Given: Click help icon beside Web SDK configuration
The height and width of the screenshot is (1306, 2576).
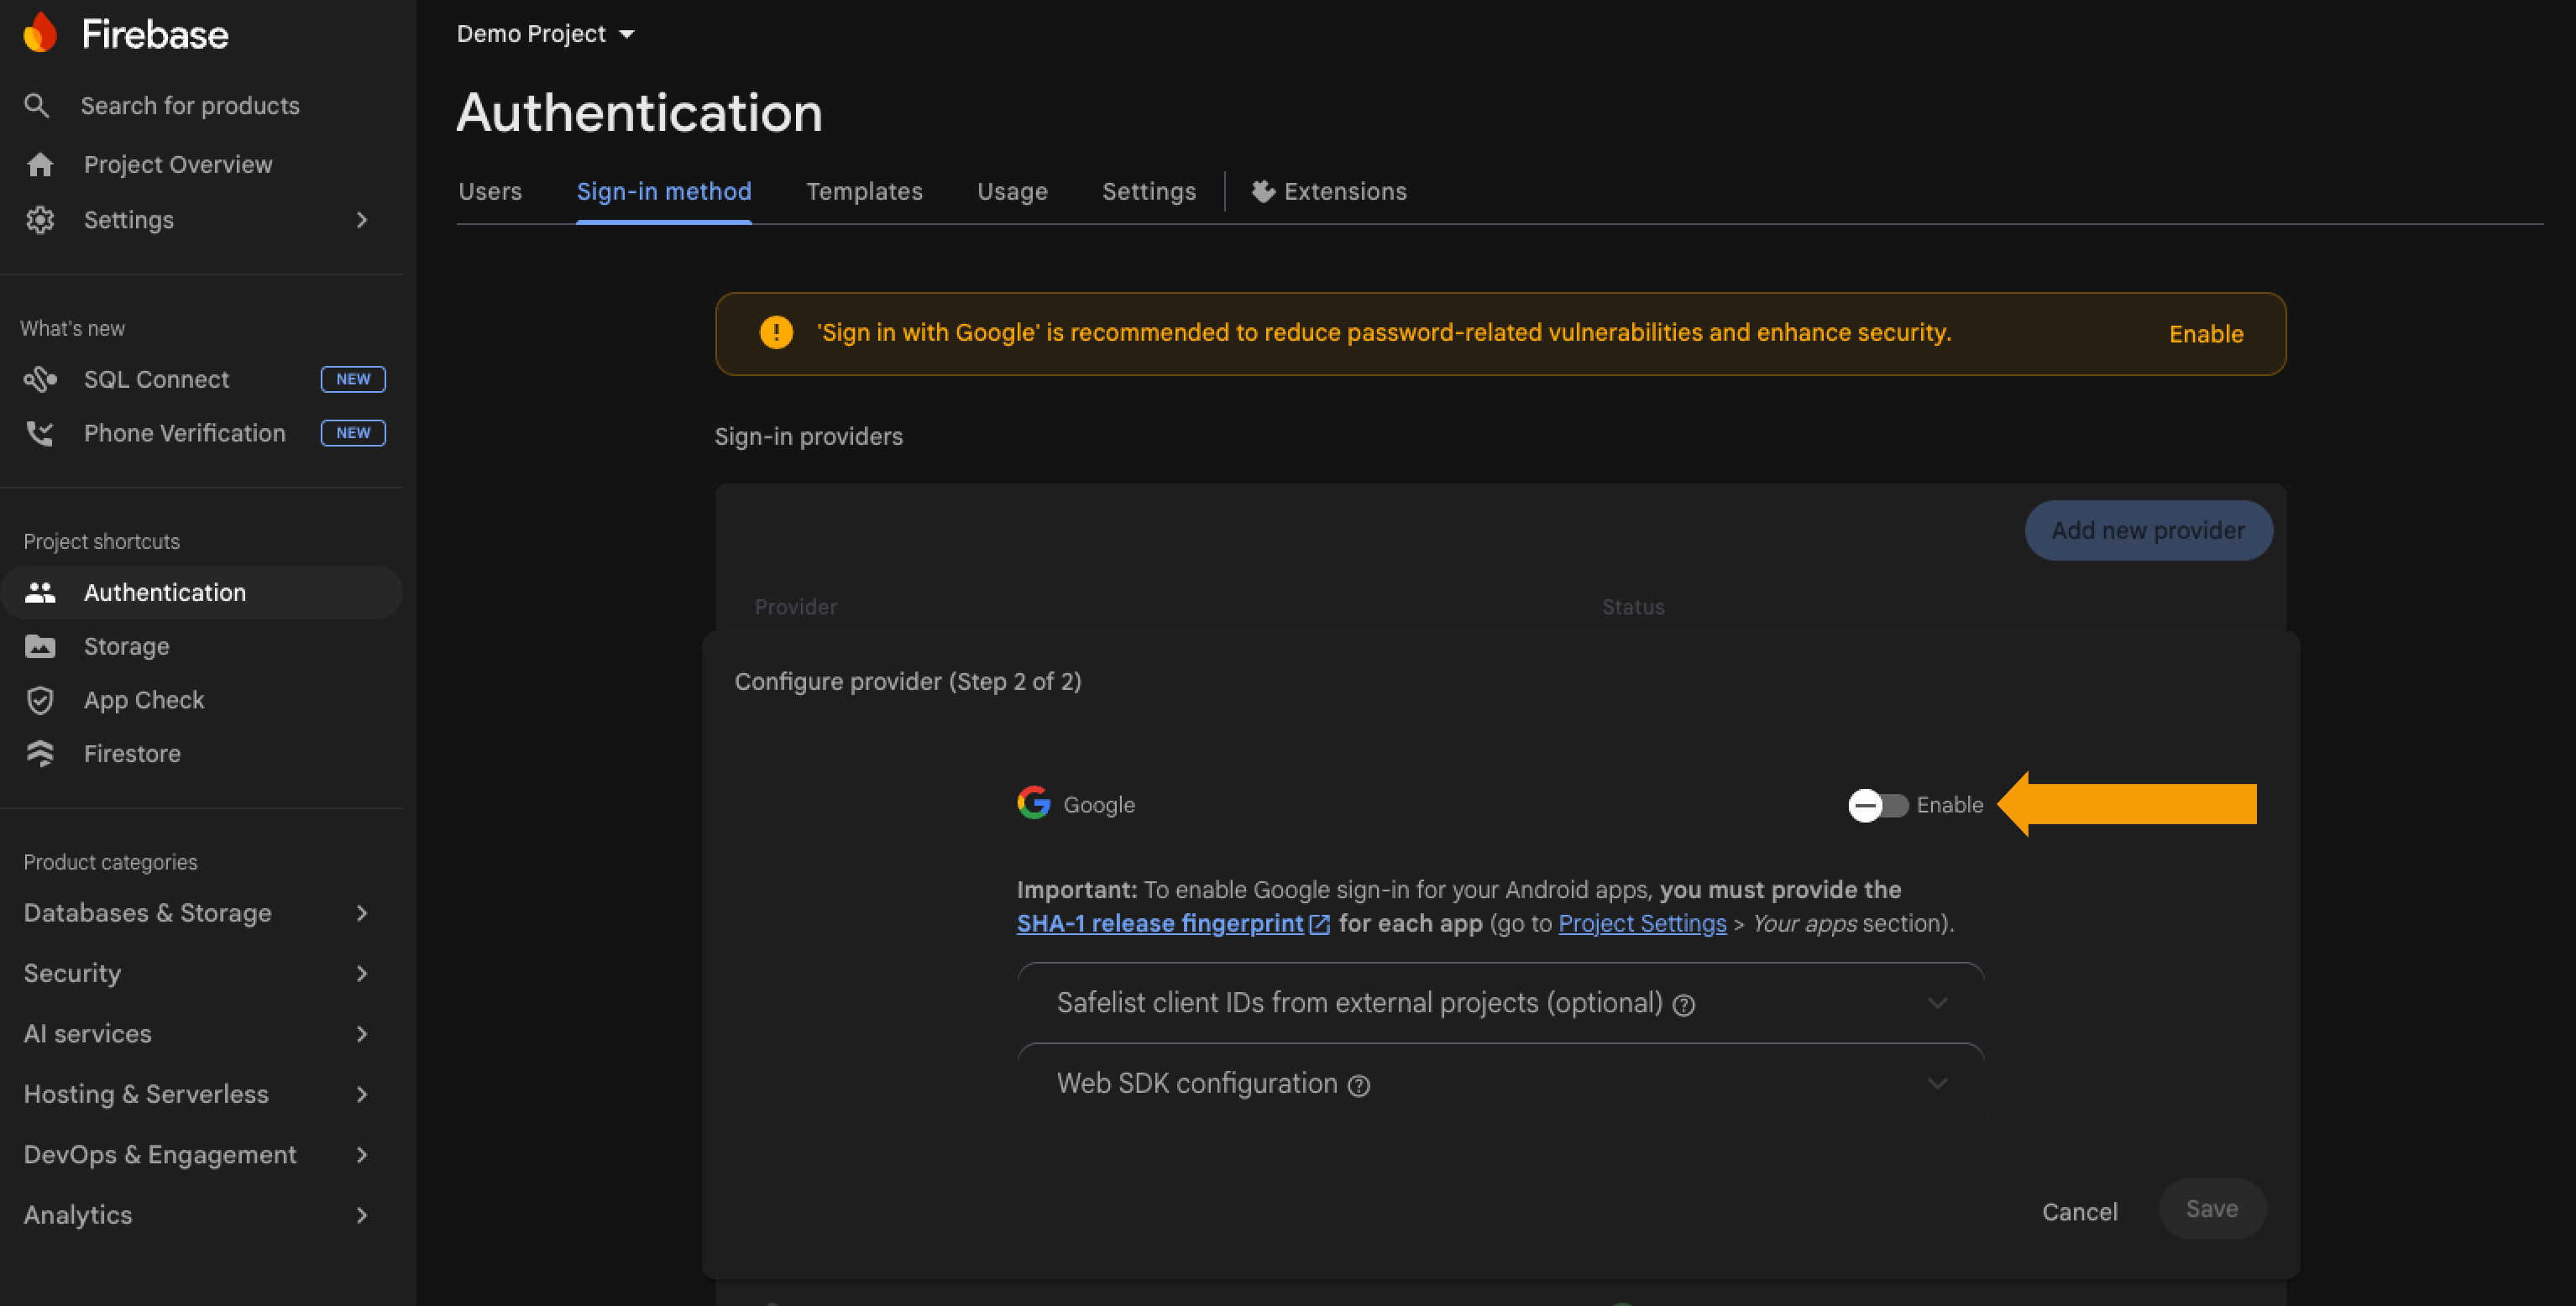Looking at the screenshot, I should [1359, 1085].
